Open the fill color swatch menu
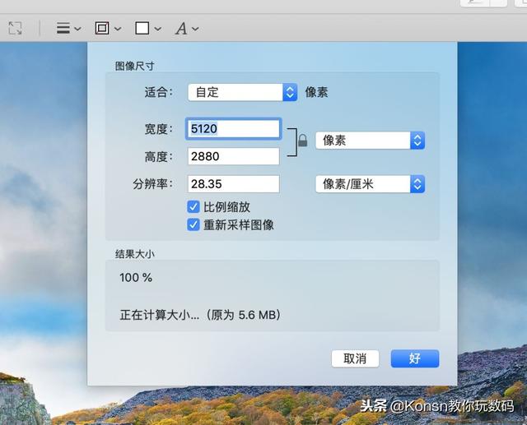This screenshot has width=527, height=425. pos(142,28)
